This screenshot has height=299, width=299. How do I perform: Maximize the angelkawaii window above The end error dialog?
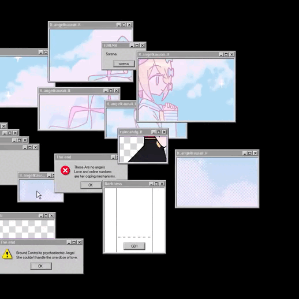click(111, 91)
